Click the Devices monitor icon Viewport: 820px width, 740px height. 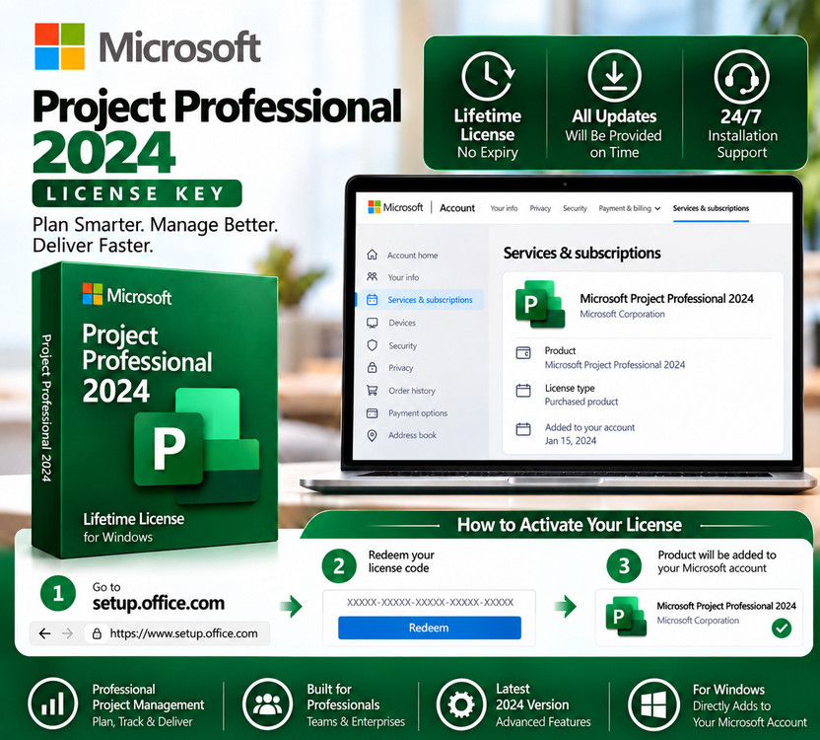pos(372,323)
